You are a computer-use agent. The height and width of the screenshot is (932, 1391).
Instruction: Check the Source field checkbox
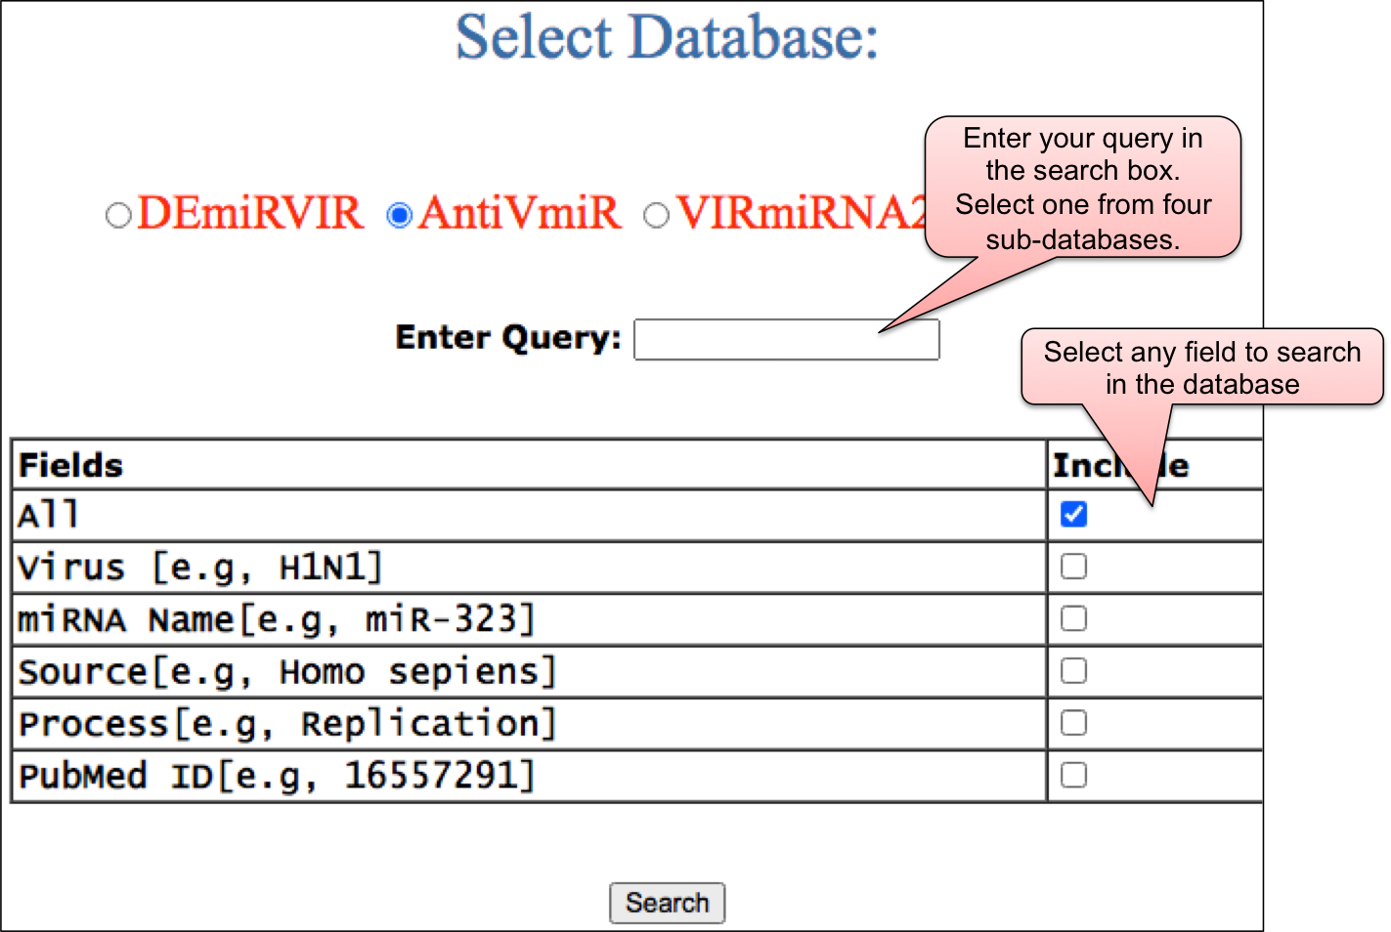tap(1073, 671)
